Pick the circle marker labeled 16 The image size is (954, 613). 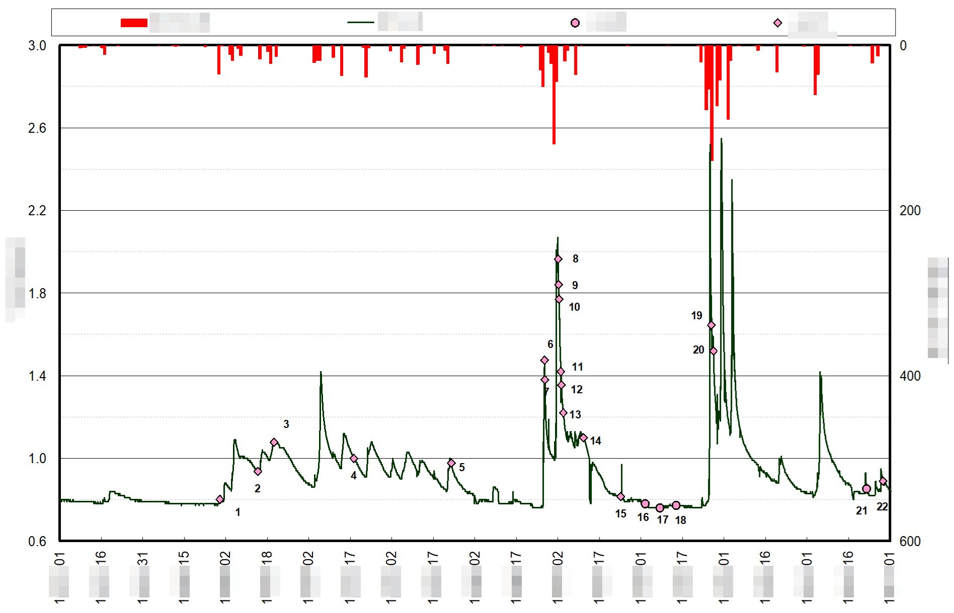point(645,504)
